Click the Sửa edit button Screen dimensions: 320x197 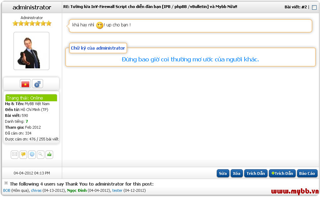pyautogui.click(x=223, y=173)
